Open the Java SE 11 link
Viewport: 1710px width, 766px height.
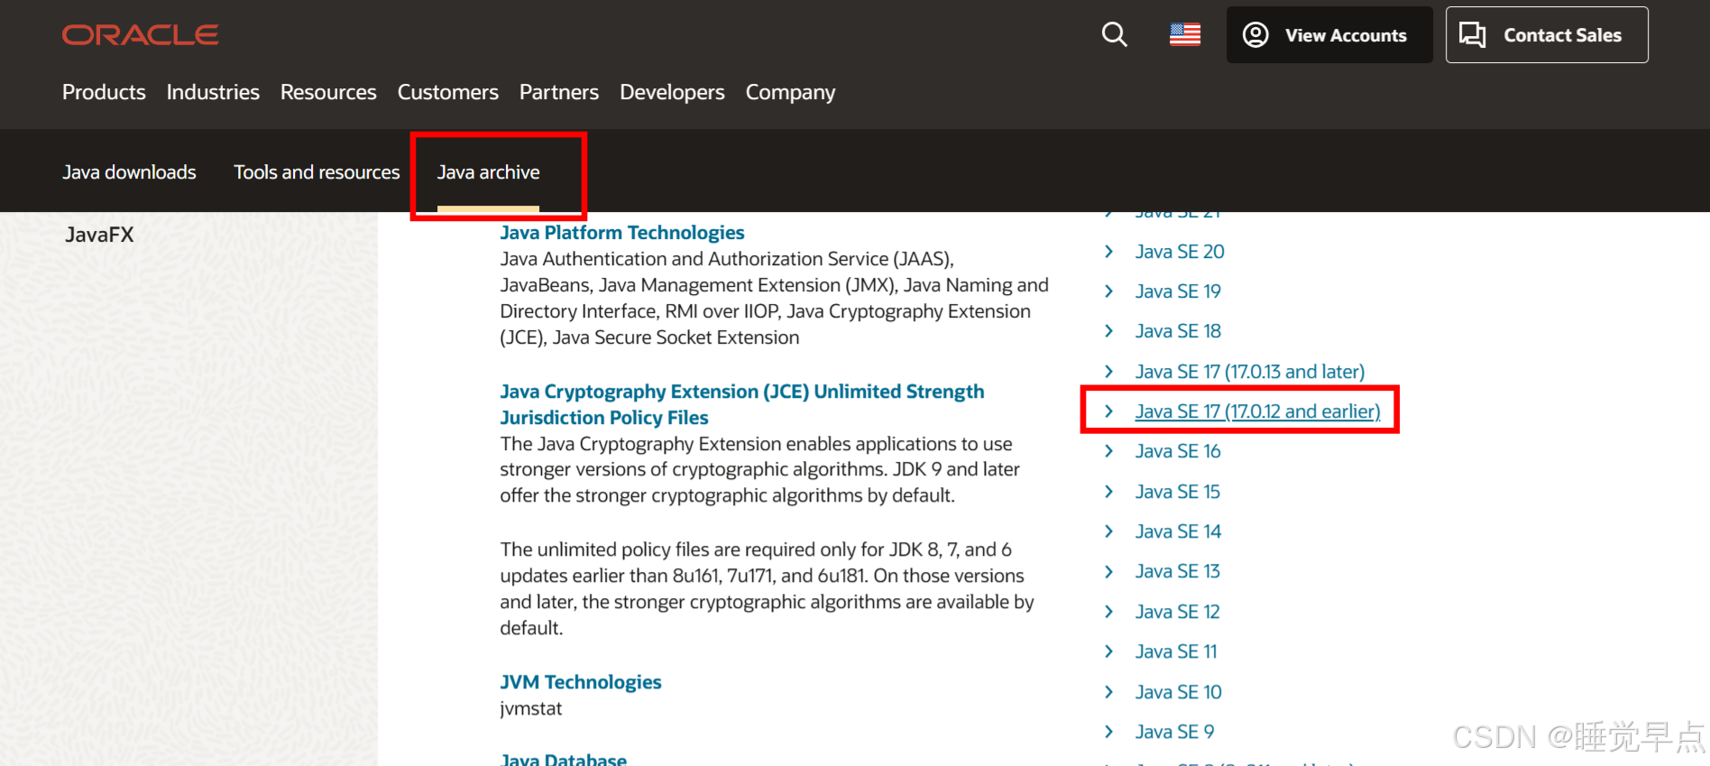point(1176,651)
